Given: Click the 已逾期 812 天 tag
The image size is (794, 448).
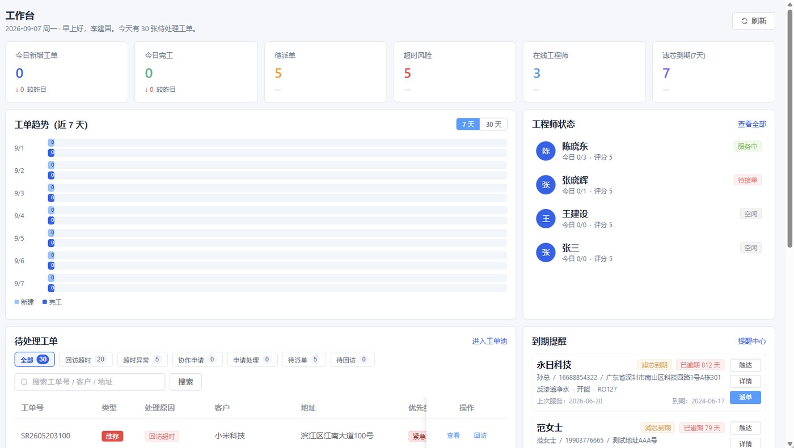Looking at the screenshot, I should [x=700, y=365].
